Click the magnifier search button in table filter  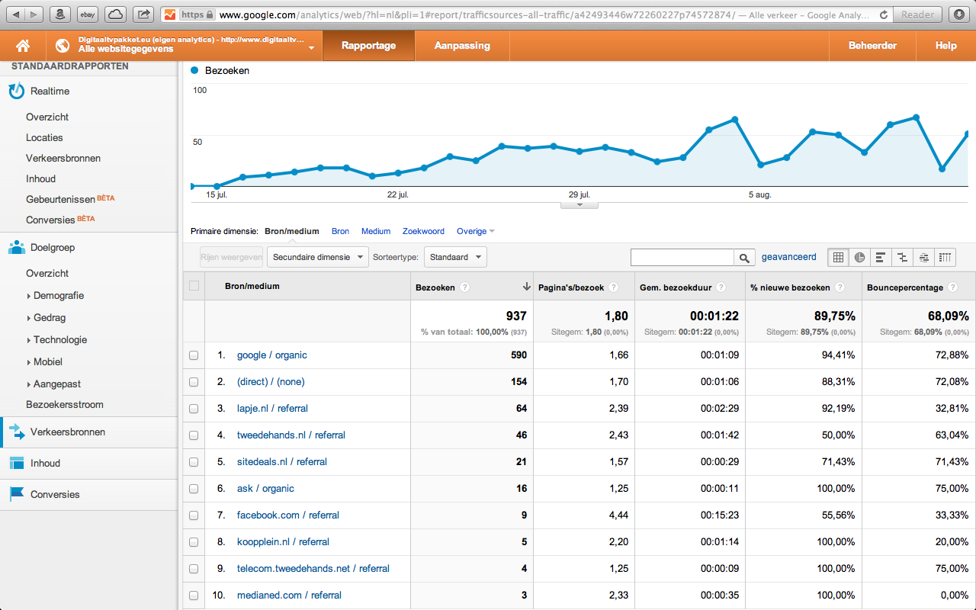744,258
